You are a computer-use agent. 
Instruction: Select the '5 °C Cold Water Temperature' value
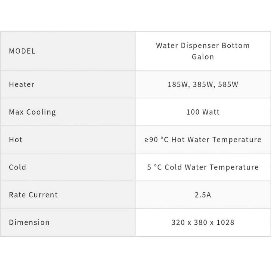203,167
